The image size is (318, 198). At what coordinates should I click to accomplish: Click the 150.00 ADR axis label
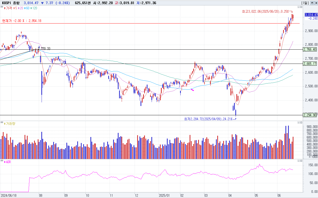point(313,165)
